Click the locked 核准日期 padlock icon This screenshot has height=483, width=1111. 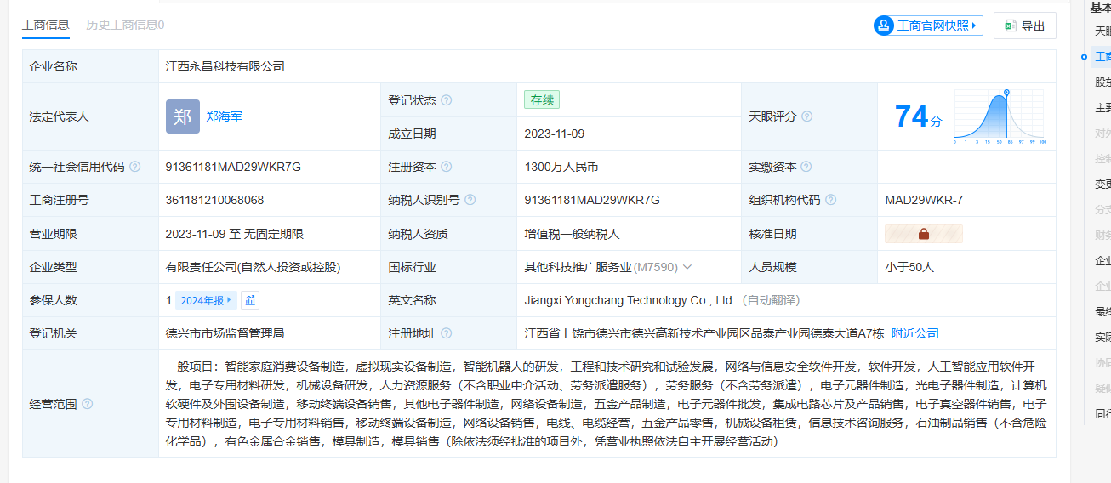click(x=923, y=234)
